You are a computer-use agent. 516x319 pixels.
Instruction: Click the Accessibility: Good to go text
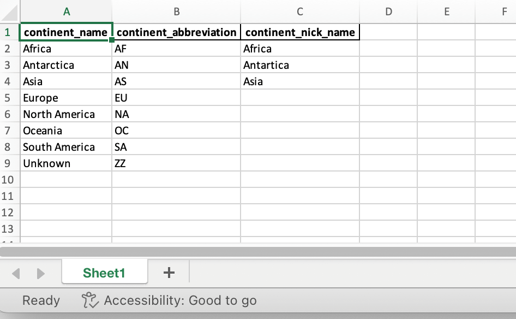pyautogui.click(x=181, y=300)
